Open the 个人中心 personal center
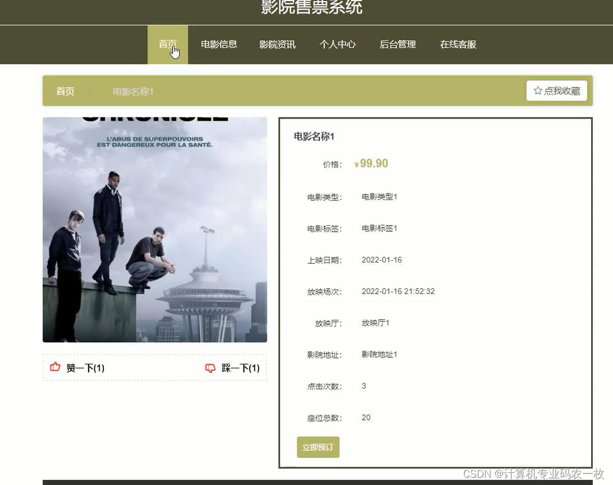This screenshot has height=485, width=613. 337,44
